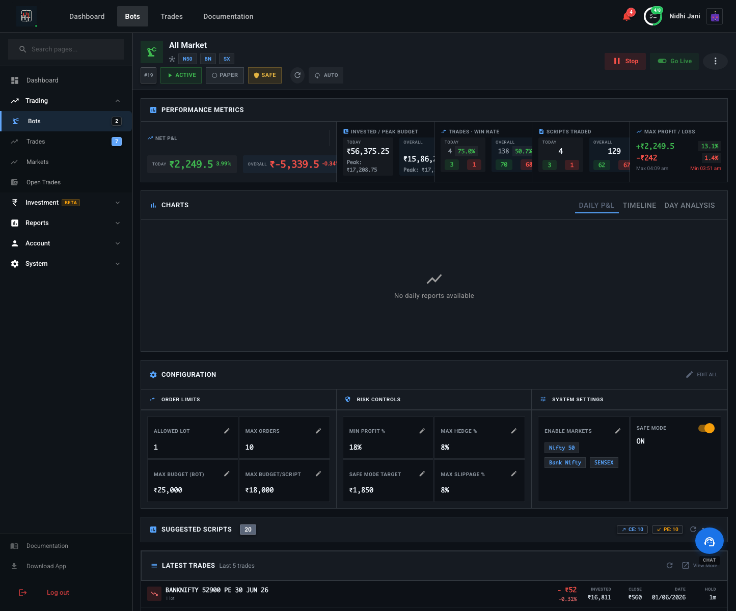Click the All Market bot robot icon

pos(152,51)
